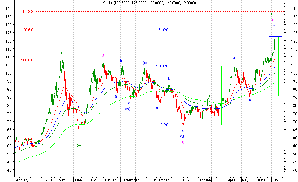
Task: Click the blue 161.8% extension label
Action: click(162, 30)
